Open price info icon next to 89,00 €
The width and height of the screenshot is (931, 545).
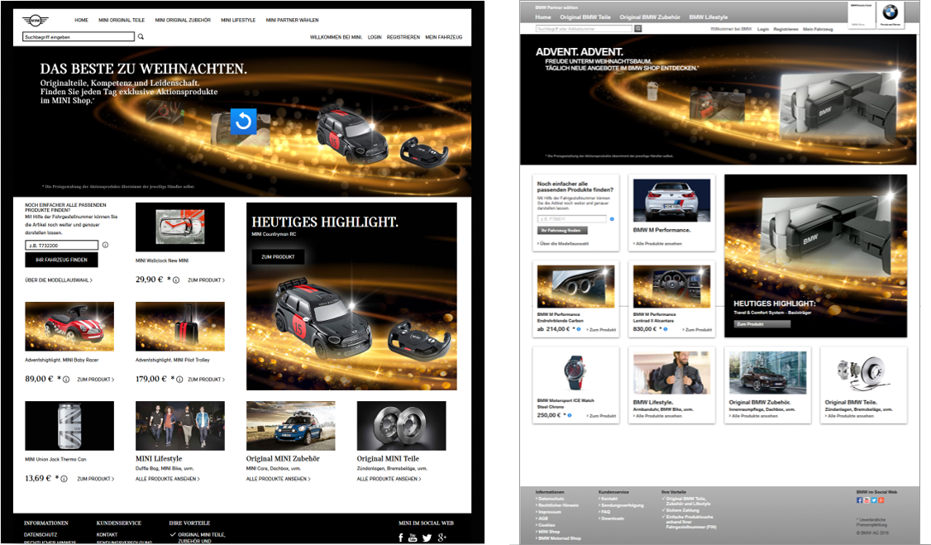tap(66, 380)
